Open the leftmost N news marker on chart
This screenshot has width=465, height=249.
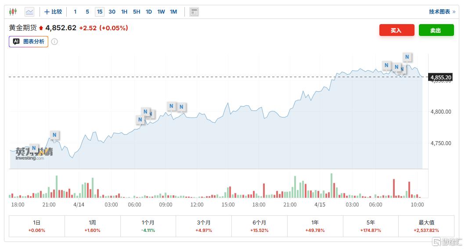(x=34, y=148)
